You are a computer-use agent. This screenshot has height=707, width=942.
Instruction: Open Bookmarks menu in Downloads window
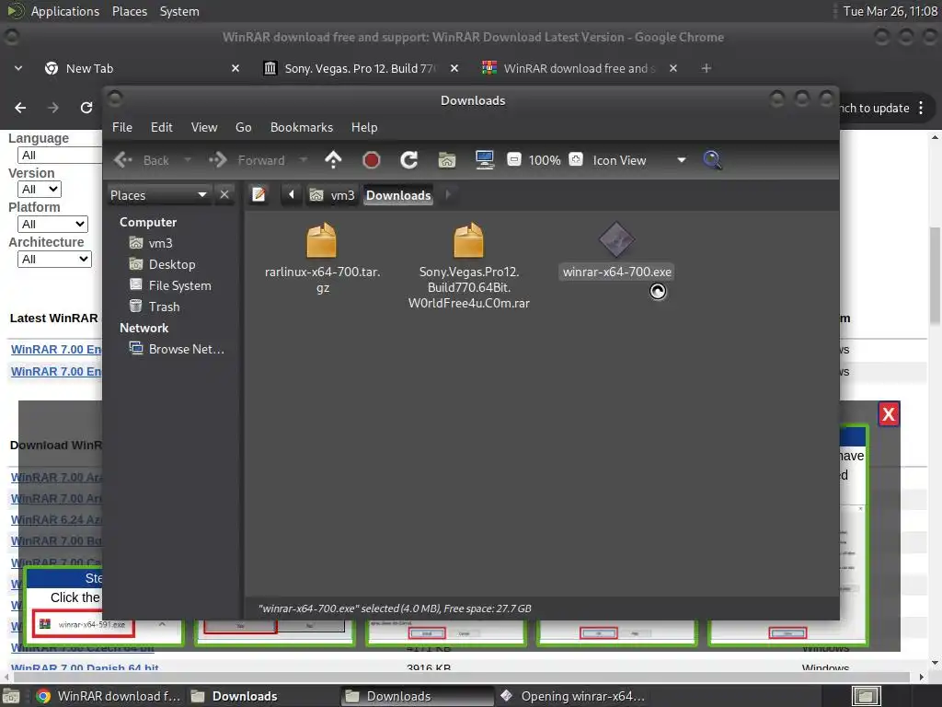302,127
